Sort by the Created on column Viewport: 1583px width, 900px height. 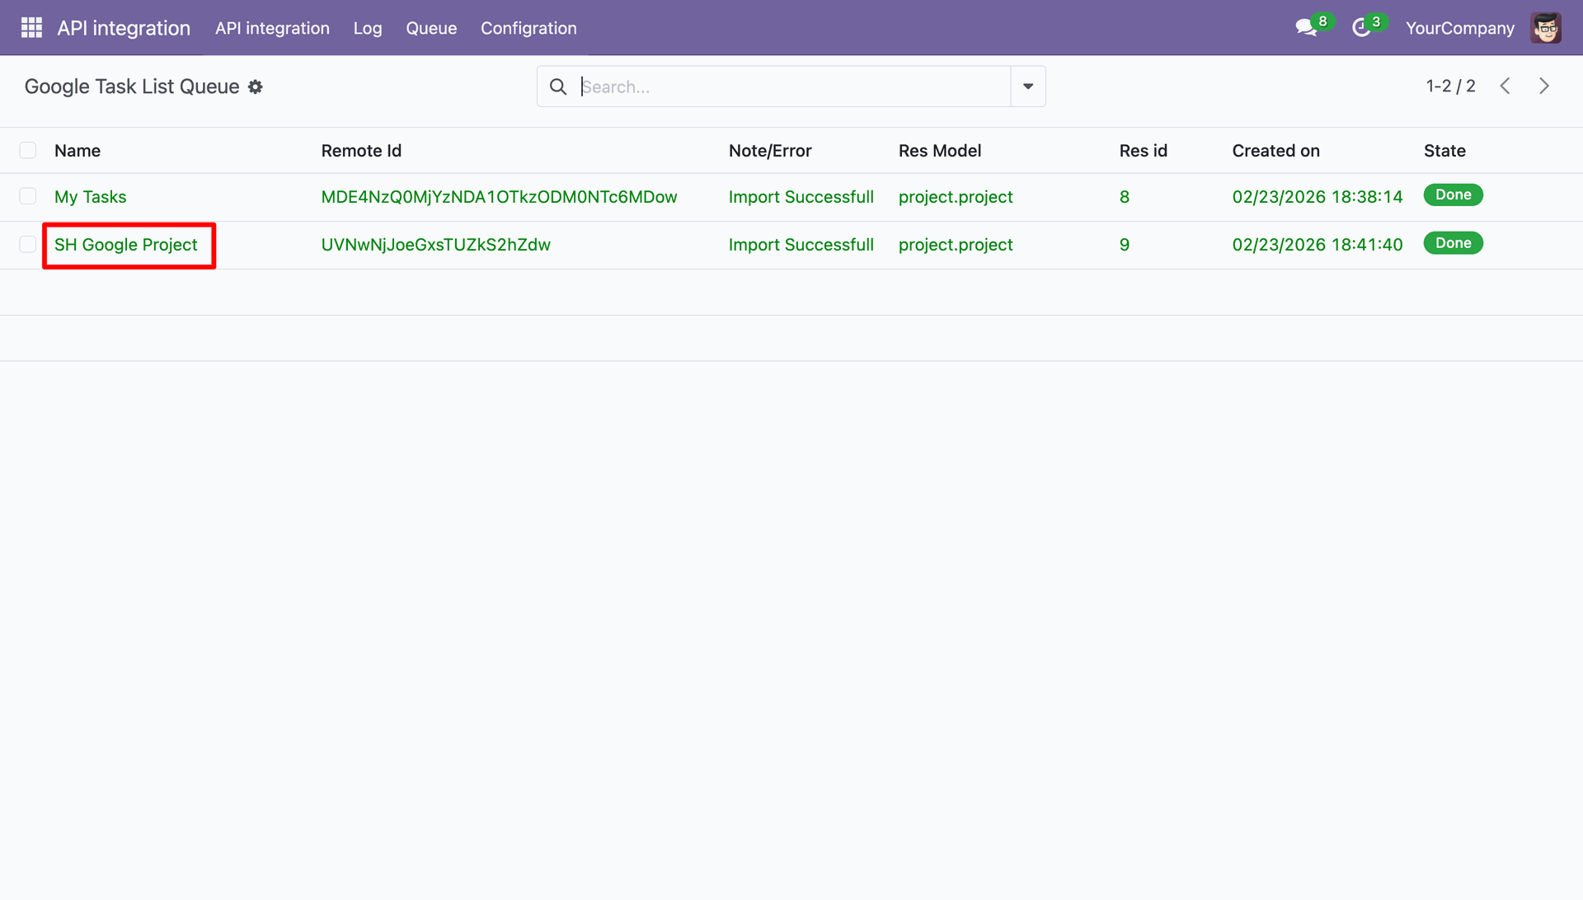pos(1275,151)
